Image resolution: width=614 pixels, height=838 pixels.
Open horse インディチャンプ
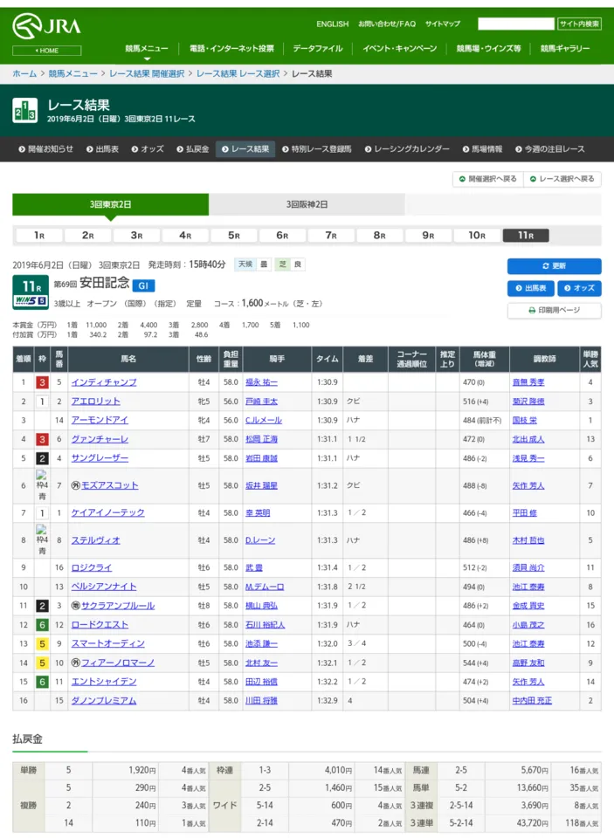click(x=104, y=382)
